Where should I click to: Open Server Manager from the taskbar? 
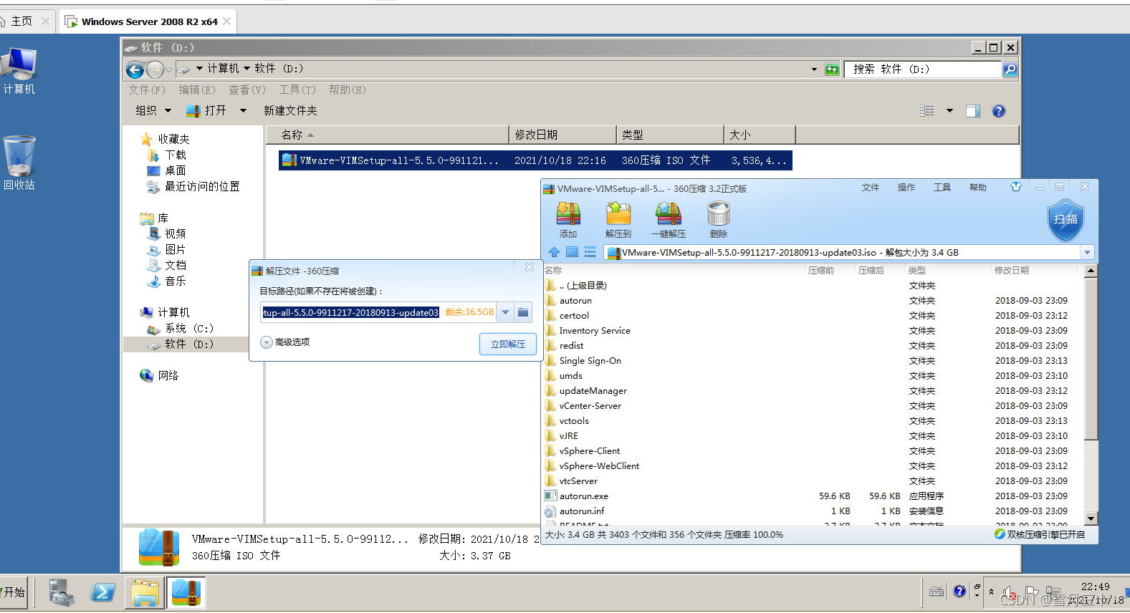click(x=62, y=592)
